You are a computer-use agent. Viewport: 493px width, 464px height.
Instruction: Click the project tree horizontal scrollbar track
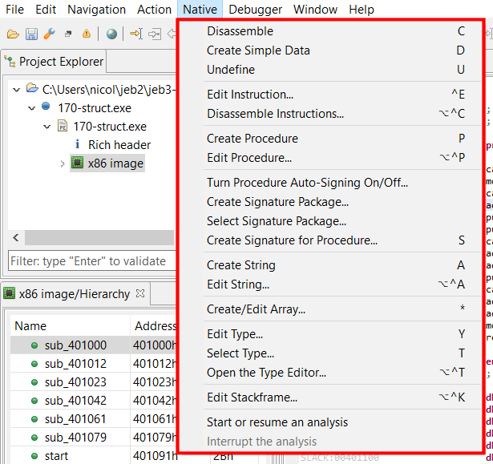[x=99, y=237]
